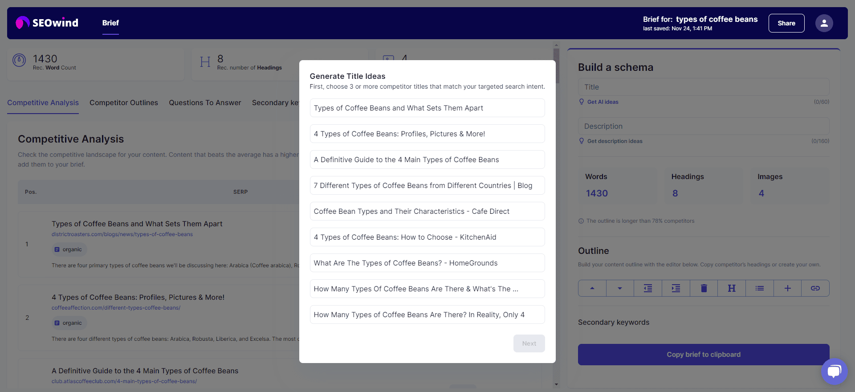Image resolution: width=855 pixels, height=392 pixels.
Task: Click the move-up arrow in the Outline toolbar
Action: (x=592, y=288)
